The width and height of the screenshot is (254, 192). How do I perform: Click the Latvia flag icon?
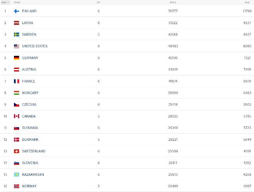click(17, 23)
